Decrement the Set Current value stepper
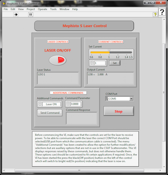The height and width of the screenshot is (175, 168). coord(92,64)
